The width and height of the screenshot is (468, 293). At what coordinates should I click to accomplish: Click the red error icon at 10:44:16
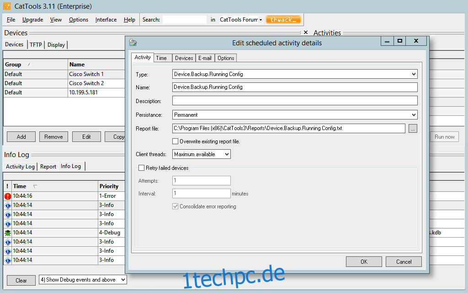tap(8, 196)
